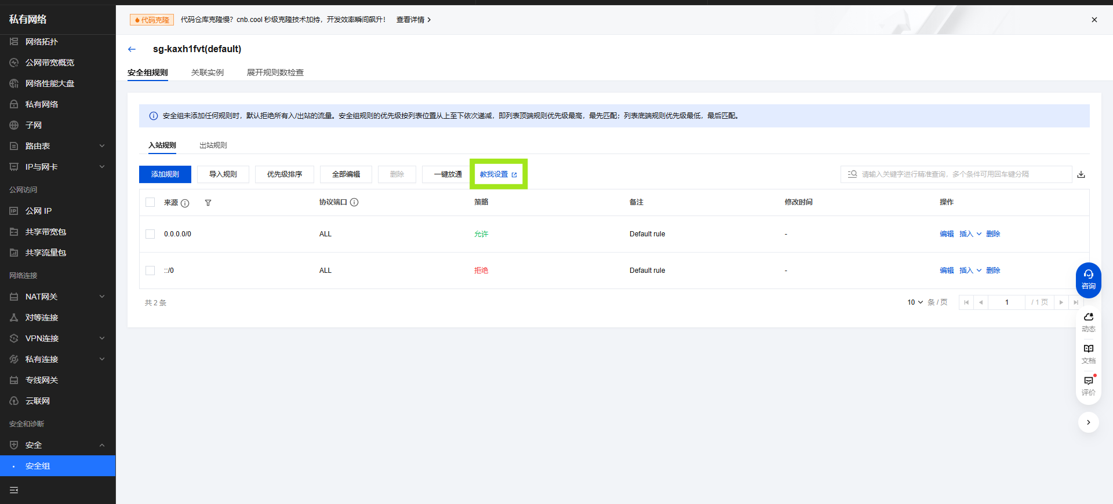
Task: Go to last page of results
Action: (1076, 302)
